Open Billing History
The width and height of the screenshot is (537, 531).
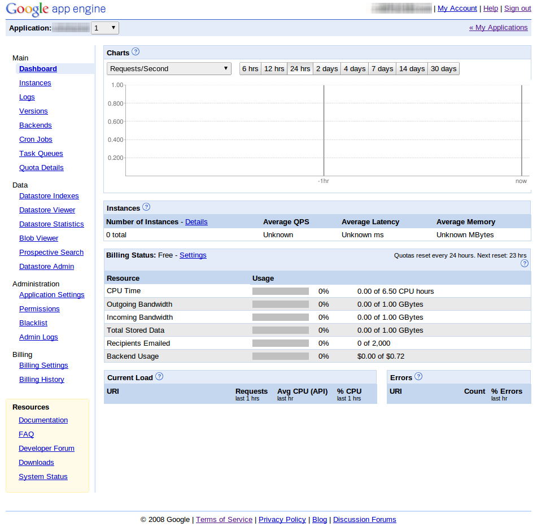[42, 379]
